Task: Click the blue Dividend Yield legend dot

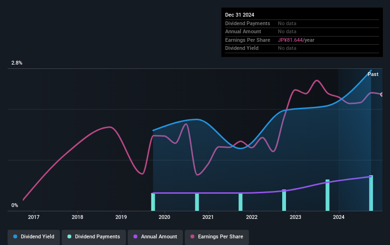Action: (x=15, y=236)
